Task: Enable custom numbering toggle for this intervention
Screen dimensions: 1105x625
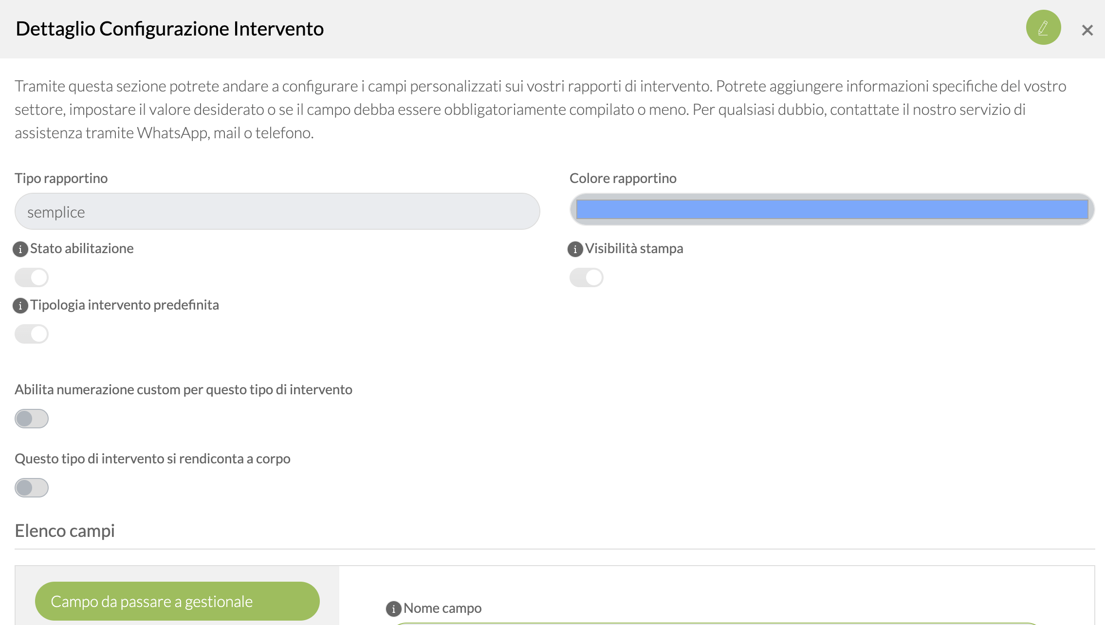Action: point(32,419)
